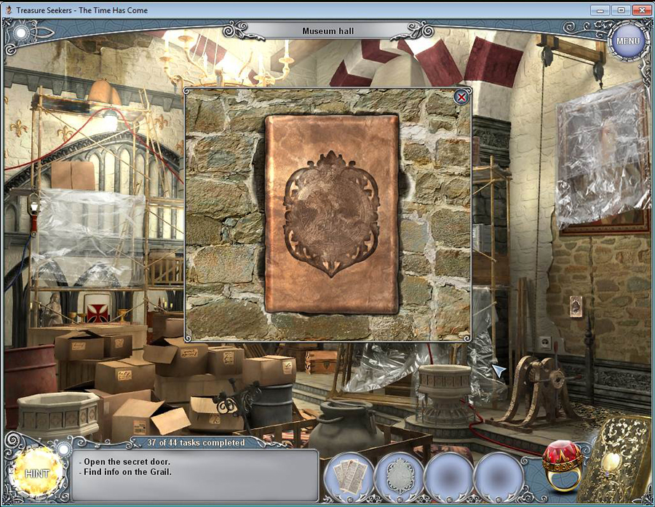Click the third empty inventory slot

[449, 476]
